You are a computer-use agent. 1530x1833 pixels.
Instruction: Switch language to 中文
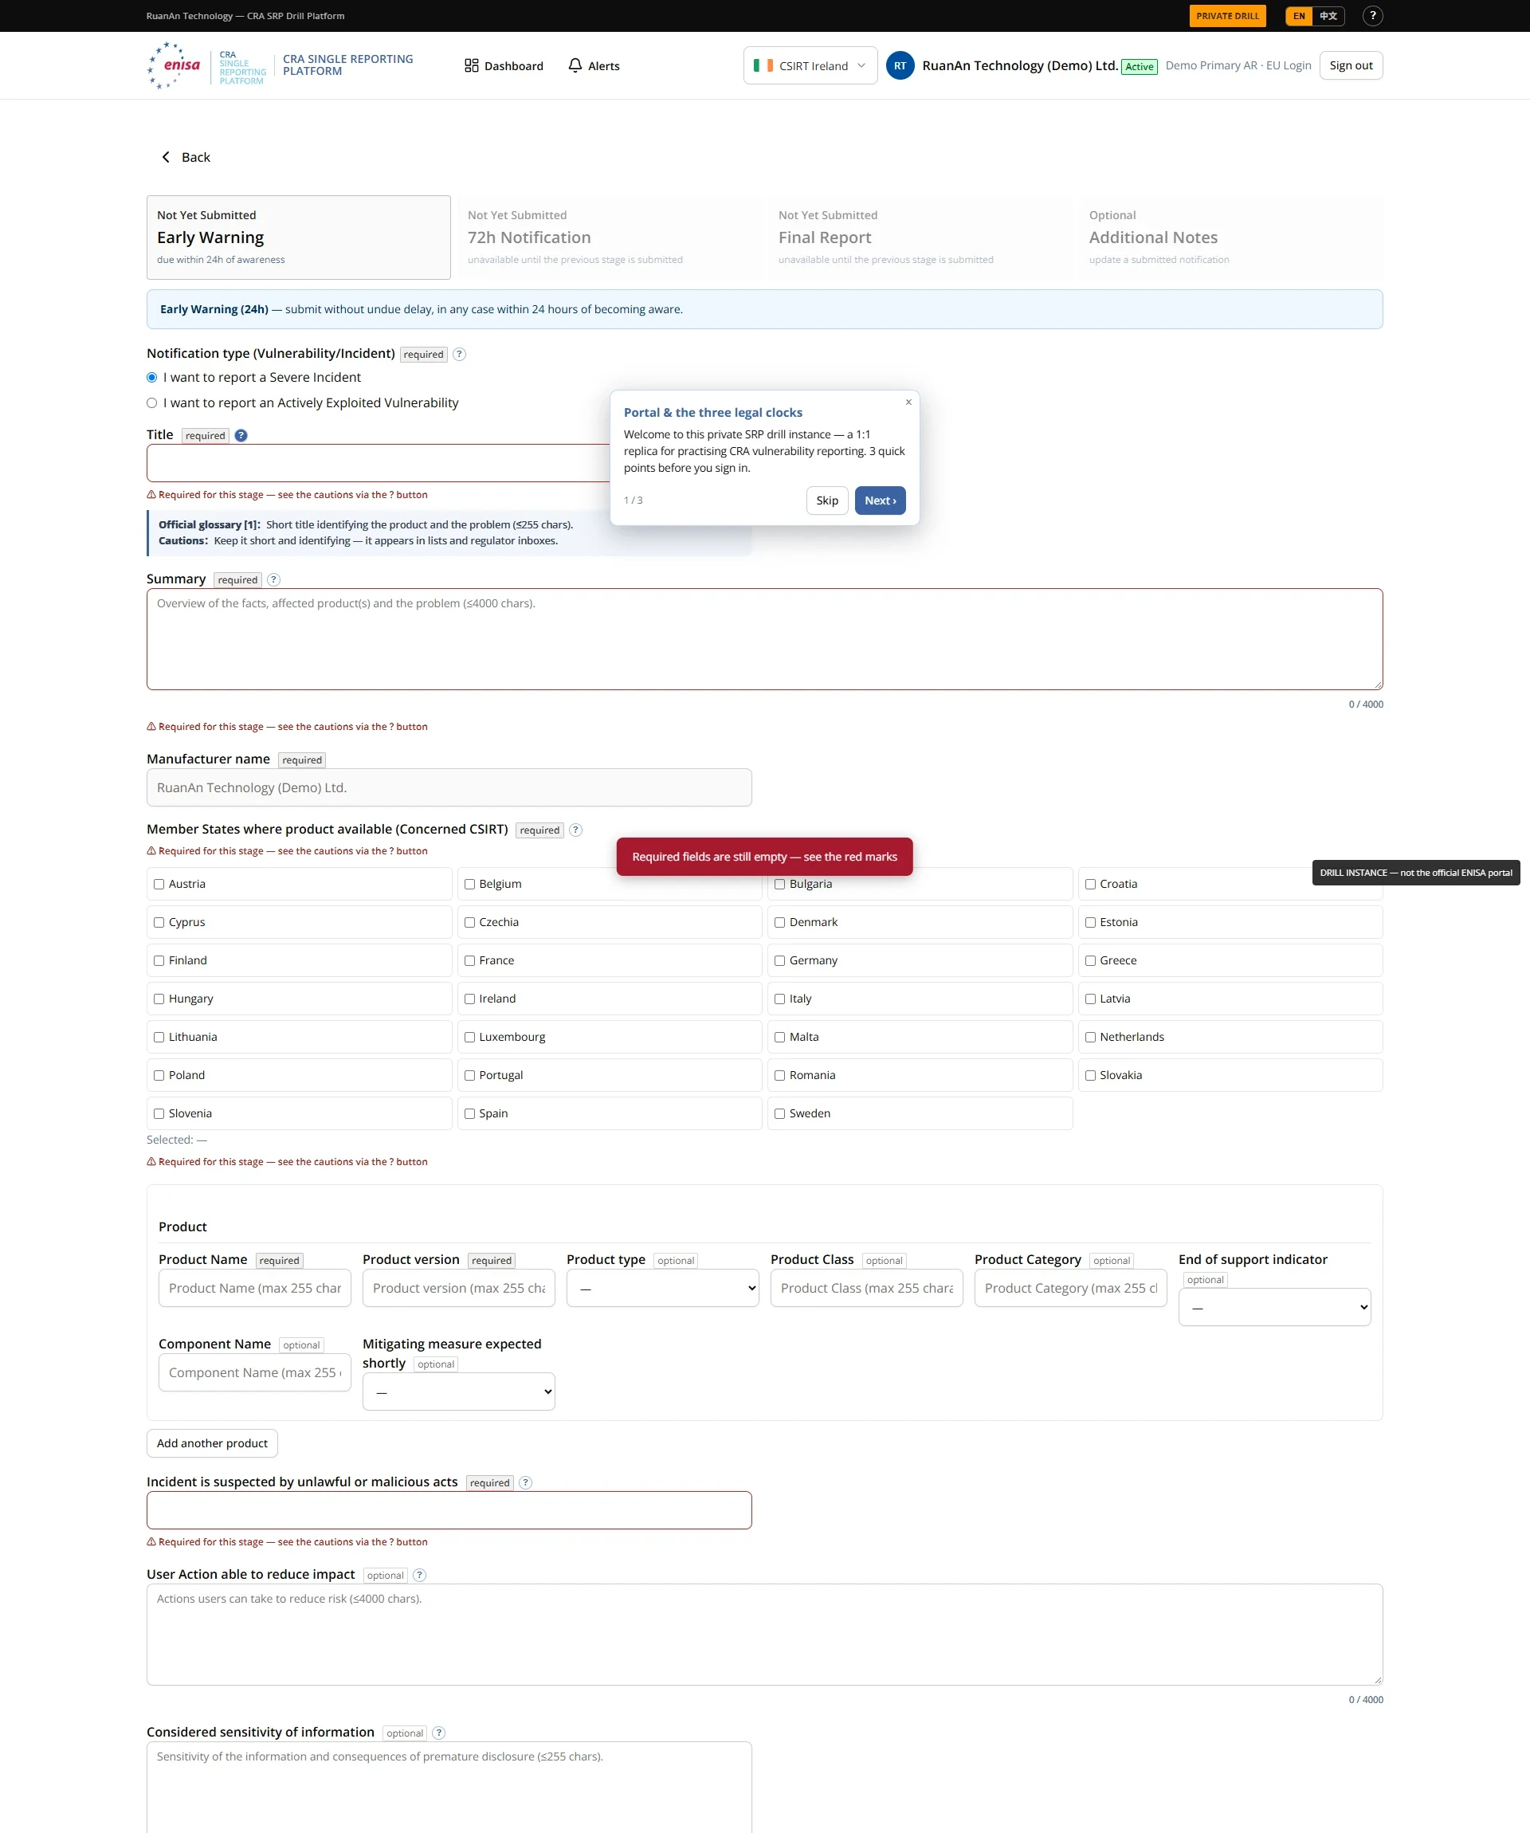[x=1328, y=16]
